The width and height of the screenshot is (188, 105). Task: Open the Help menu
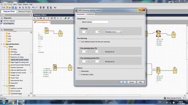pyautogui.click(x=31, y=4)
